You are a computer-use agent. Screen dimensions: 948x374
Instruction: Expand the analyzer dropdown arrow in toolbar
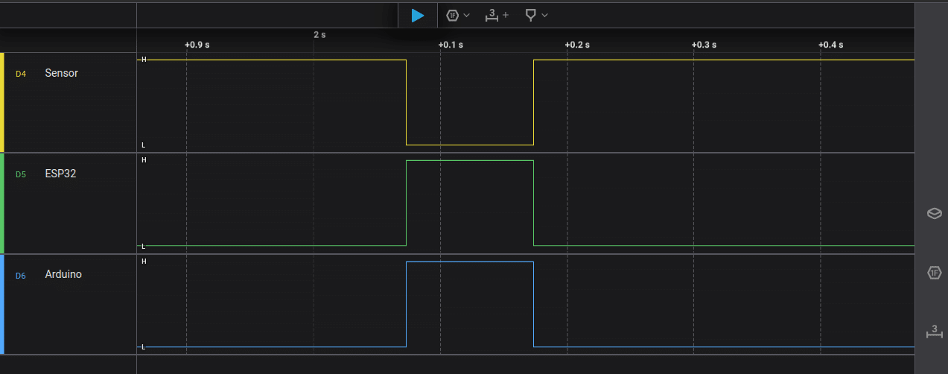pos(467,15)
